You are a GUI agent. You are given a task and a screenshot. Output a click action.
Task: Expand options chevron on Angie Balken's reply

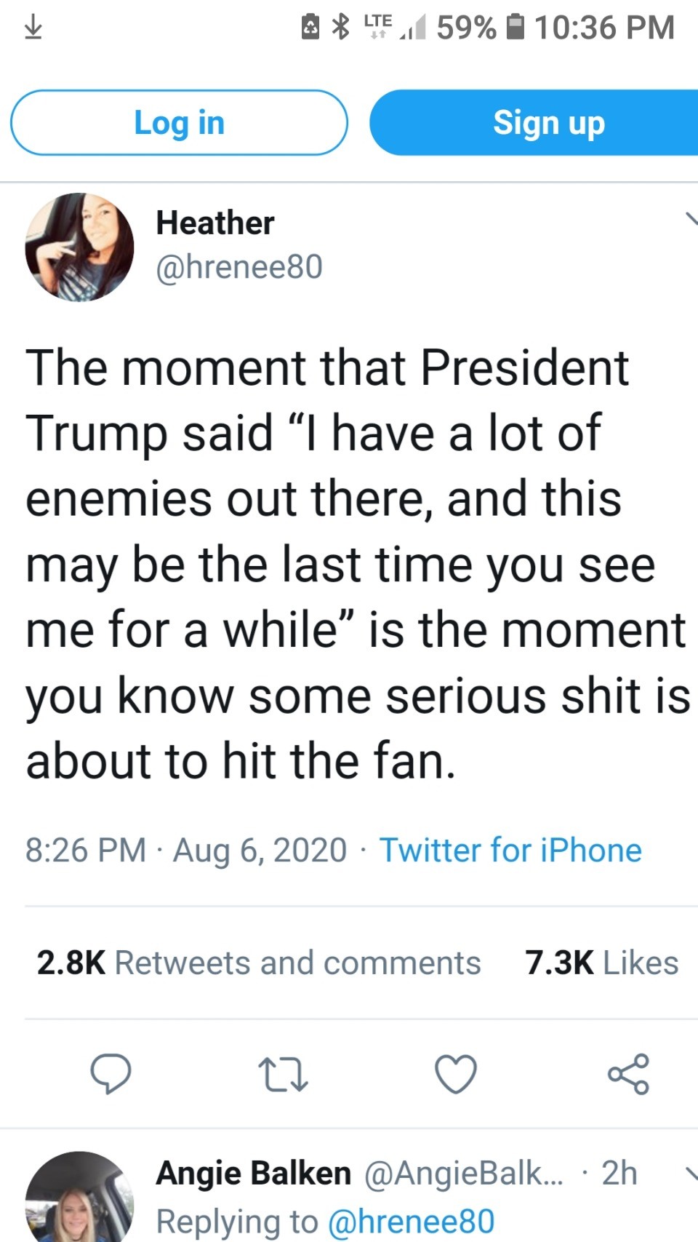(x=691, y=1172)
